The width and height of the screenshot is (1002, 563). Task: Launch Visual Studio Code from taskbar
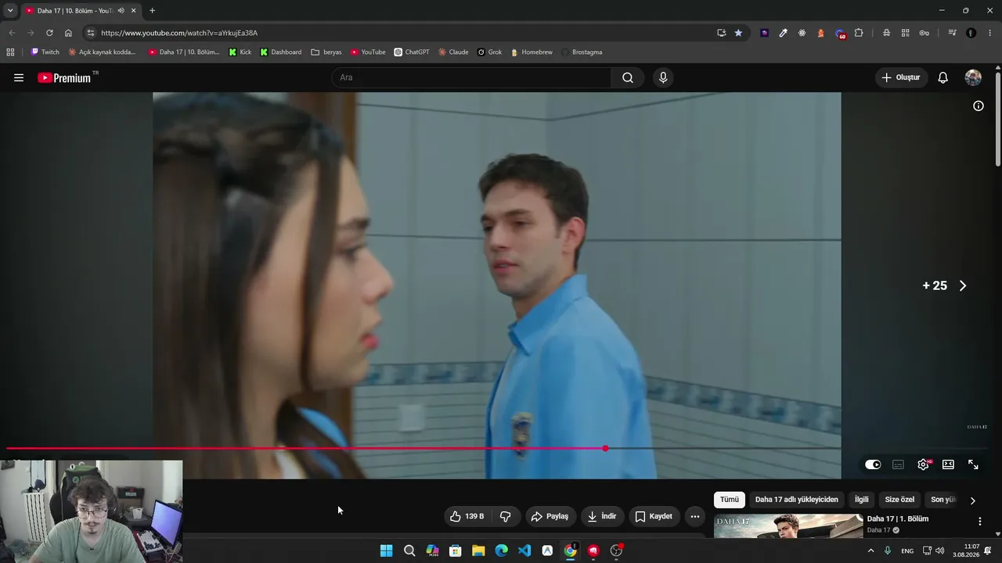coord(524,550)
